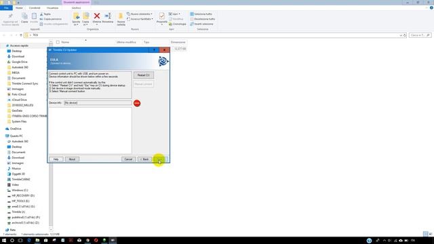The width and height of the screenshot is (434, 244).
Task: Click Deseleziona tutto in ribbon
Action: [203, 19]
